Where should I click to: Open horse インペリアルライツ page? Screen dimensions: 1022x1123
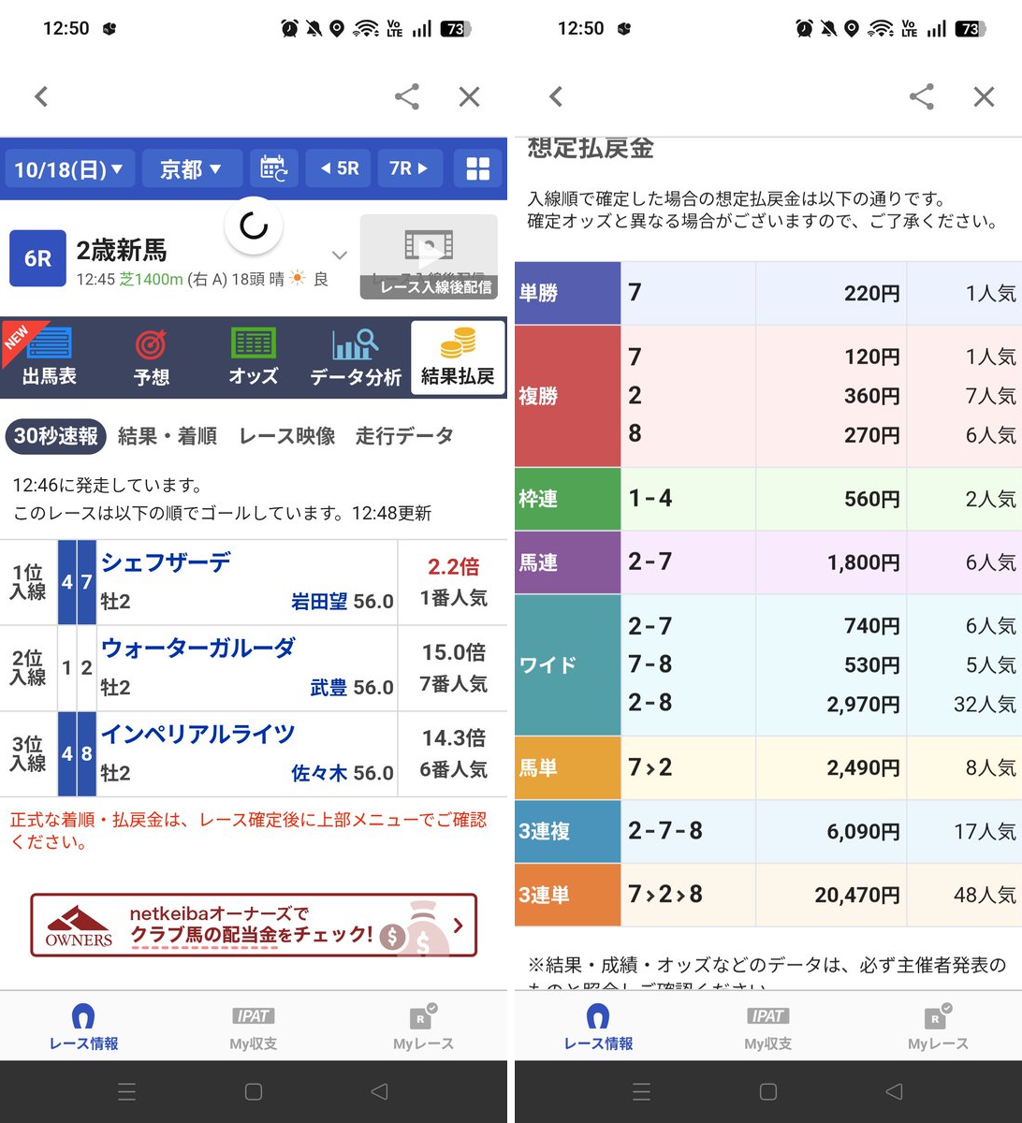(197, 734)
